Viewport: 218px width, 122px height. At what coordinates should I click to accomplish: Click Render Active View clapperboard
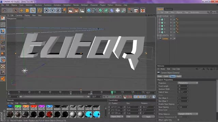point(71,11)
